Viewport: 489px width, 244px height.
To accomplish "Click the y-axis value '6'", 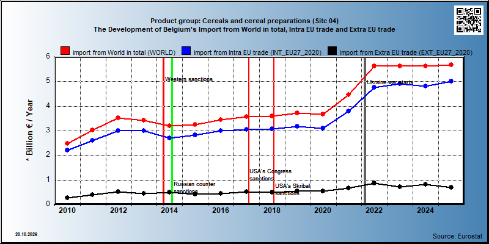I will 48,56.
